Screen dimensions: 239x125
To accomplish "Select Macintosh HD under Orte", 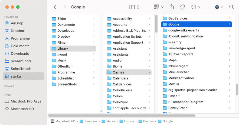I will (24, 109).
